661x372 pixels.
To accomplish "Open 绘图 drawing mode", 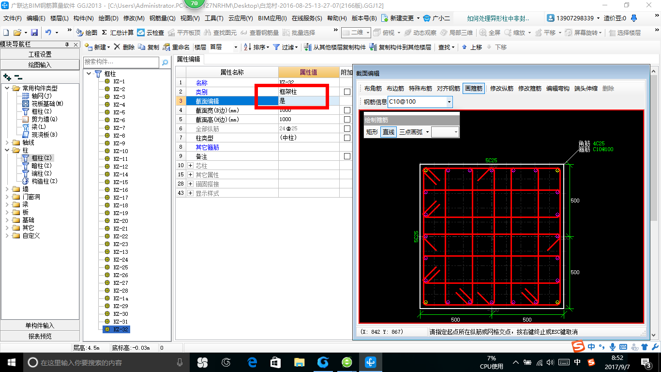I will pyautogui.click(x=87, y=32).
